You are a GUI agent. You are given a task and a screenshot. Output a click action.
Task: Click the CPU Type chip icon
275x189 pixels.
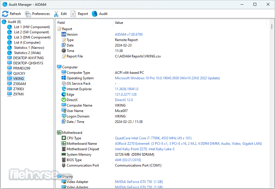pyautogui.click(x=64, y=138)
